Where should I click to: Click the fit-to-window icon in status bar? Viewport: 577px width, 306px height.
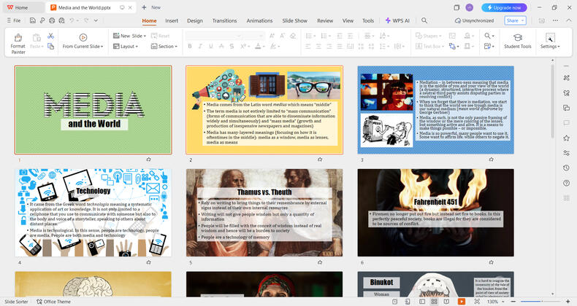pos(477,302)
